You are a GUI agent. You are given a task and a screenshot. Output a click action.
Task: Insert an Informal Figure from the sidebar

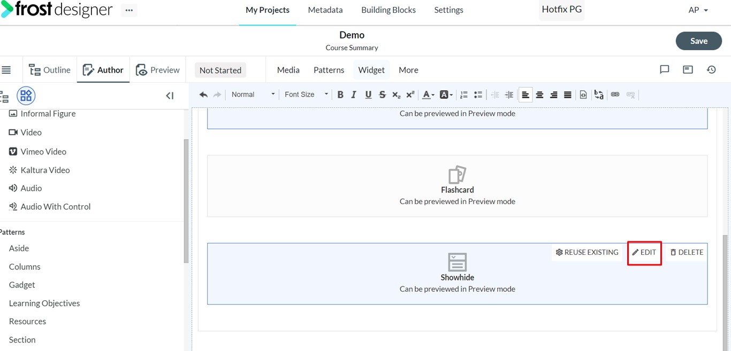coord(42,113)
